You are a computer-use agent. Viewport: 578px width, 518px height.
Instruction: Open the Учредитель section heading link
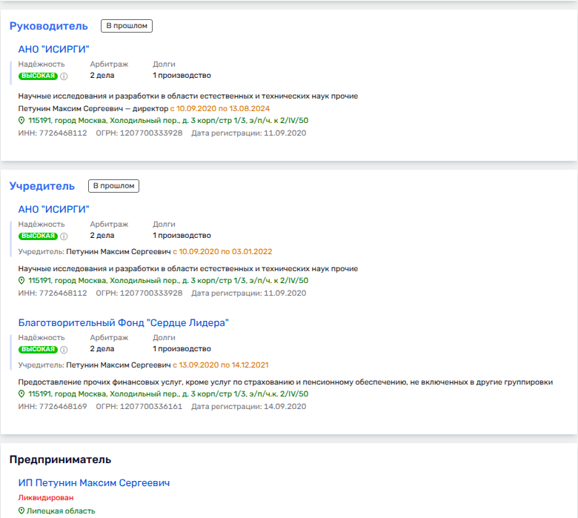[x=42, y=186]
